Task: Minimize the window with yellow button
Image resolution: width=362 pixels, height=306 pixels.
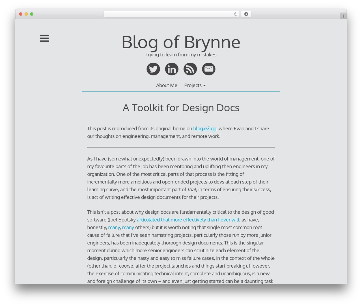Action: click(26, 14)
